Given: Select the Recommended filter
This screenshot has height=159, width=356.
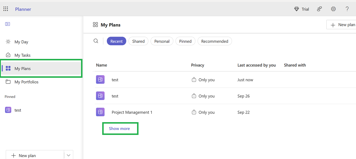Looking at the screenshot, I should click(215, 41).
